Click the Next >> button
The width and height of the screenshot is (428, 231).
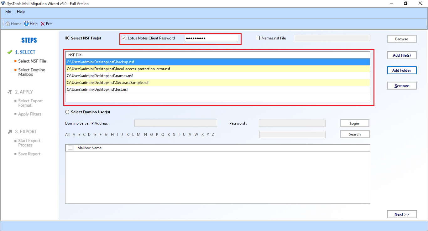(x=402, y=214)
